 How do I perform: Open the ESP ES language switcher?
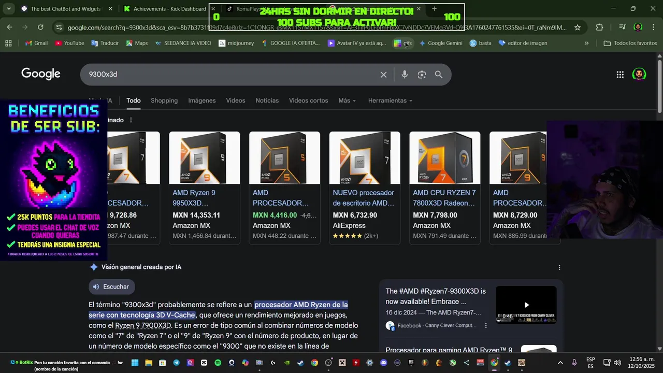(x=590, y=363)
